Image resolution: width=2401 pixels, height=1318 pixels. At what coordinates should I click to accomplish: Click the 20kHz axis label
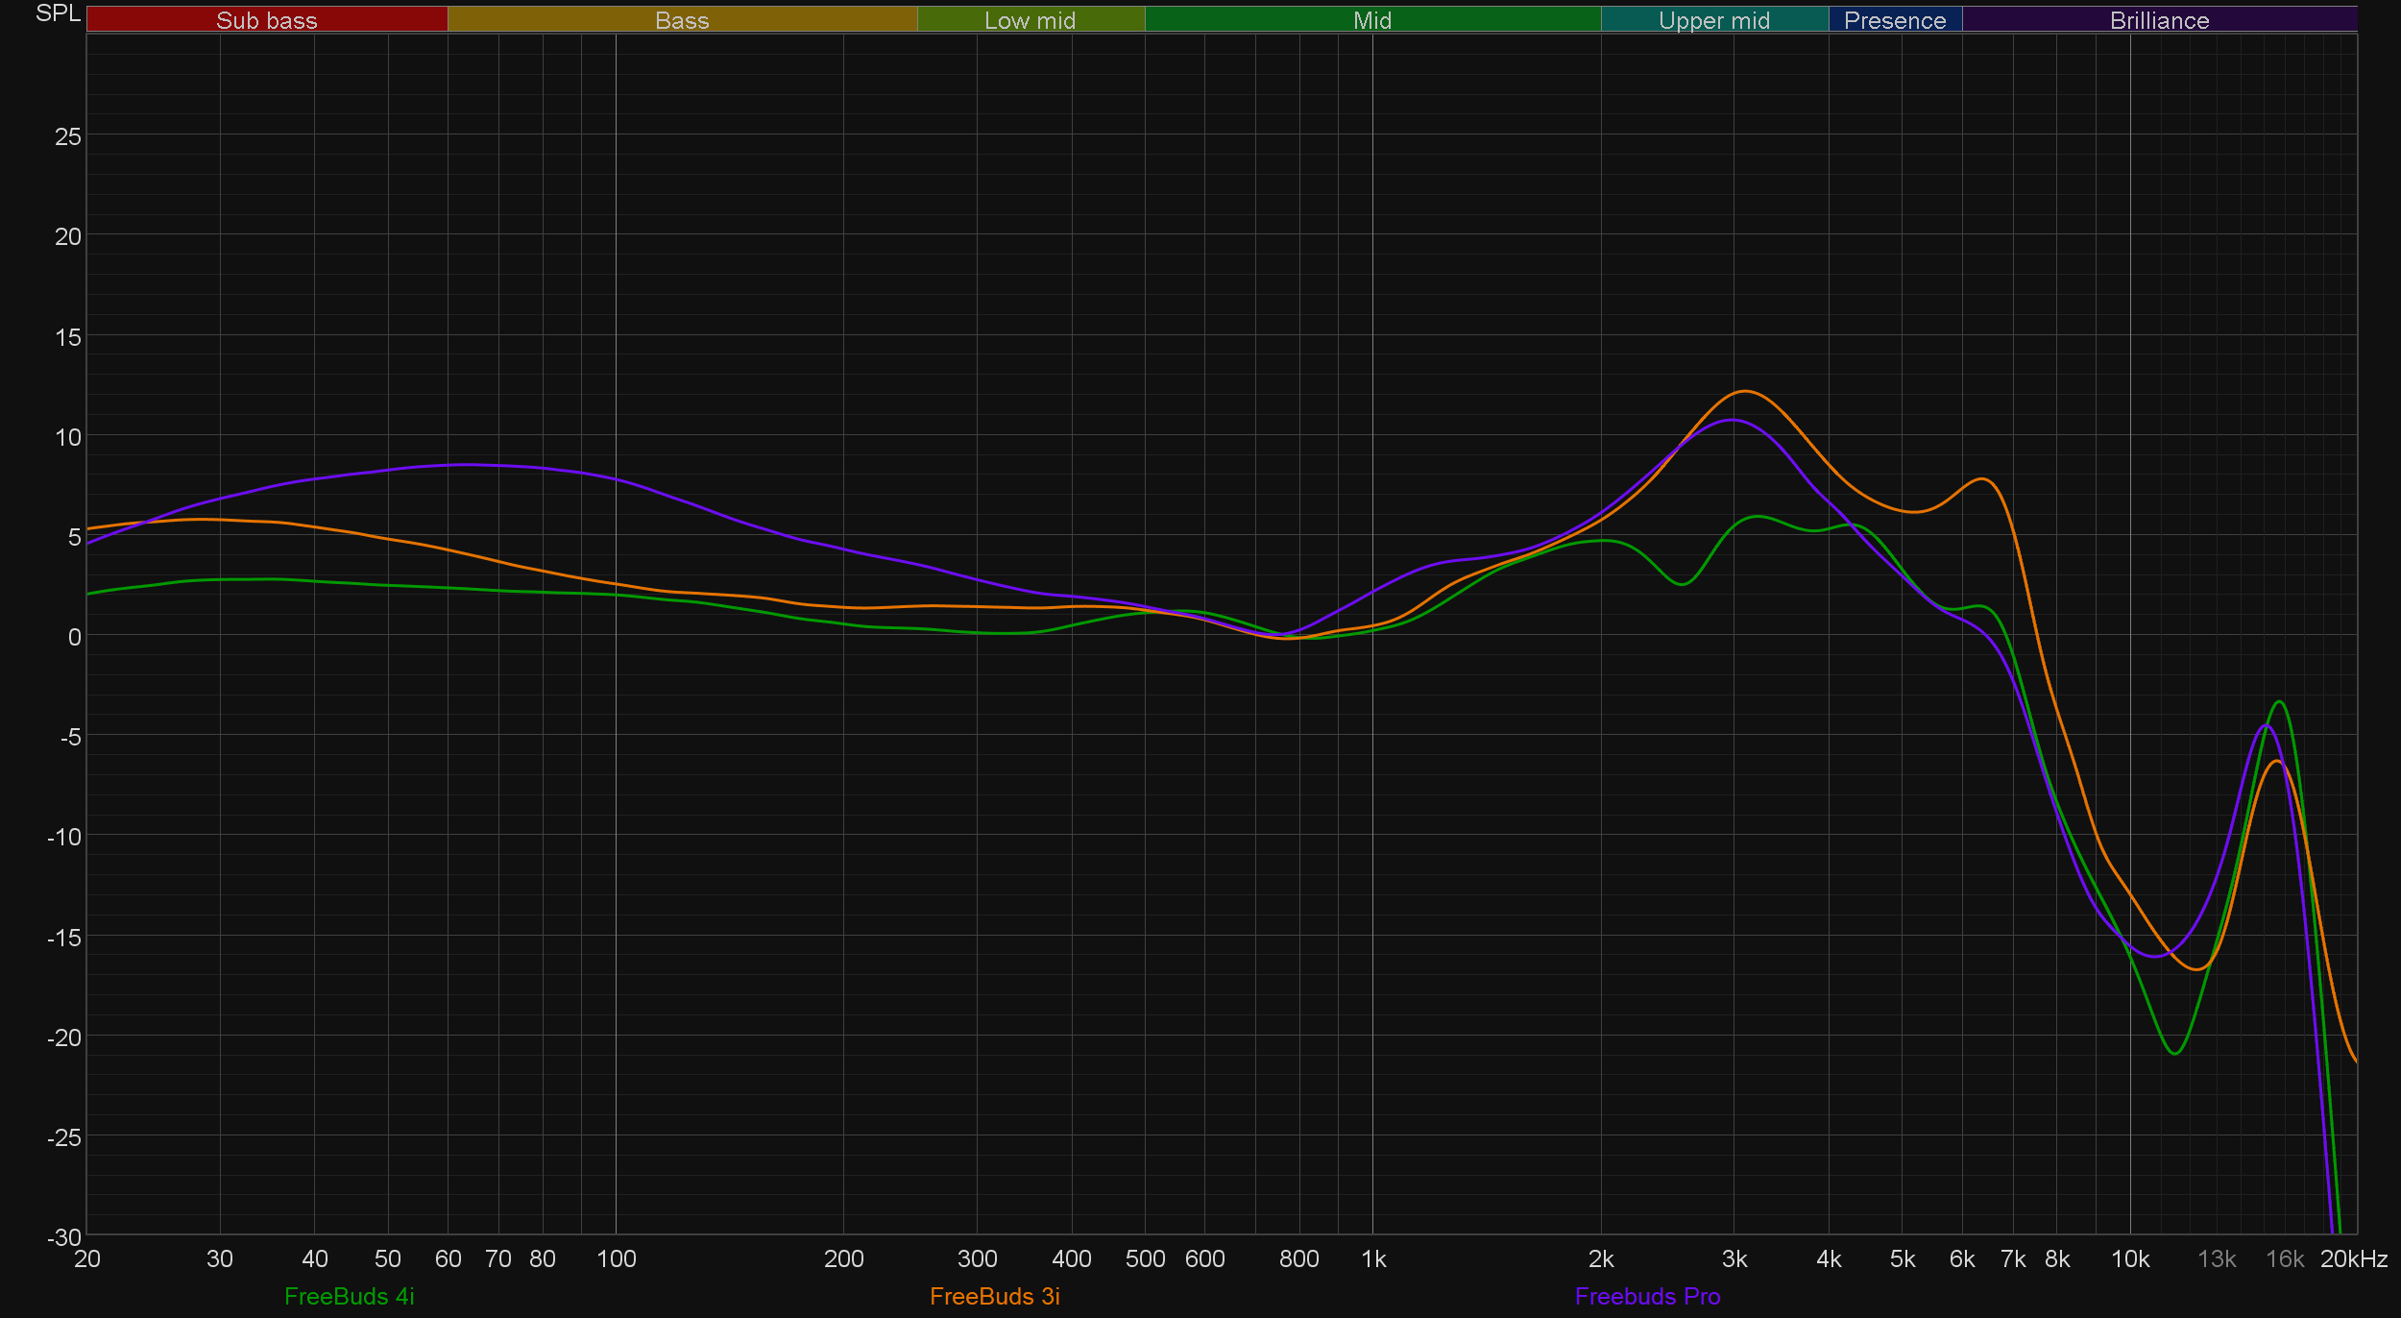(x=2353, y=1258)
